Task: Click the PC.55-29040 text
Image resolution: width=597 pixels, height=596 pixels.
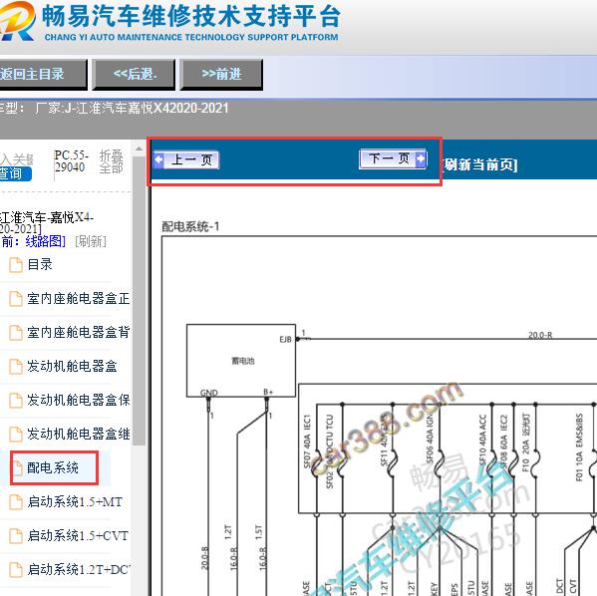Action: tap(71, 161)
